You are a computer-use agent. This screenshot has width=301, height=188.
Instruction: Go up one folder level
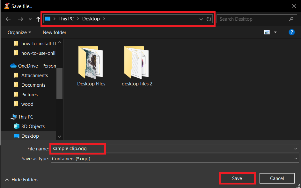tap(38, 19)
